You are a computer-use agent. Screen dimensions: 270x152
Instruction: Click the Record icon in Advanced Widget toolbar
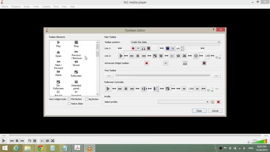[146, 63]
